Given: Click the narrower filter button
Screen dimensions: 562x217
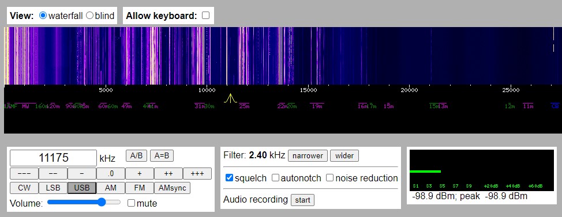Looking at the screenshot, I should [x=308, y=155].
